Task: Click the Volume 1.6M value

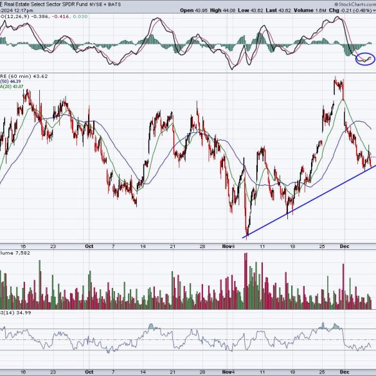Action: [310, 10]
